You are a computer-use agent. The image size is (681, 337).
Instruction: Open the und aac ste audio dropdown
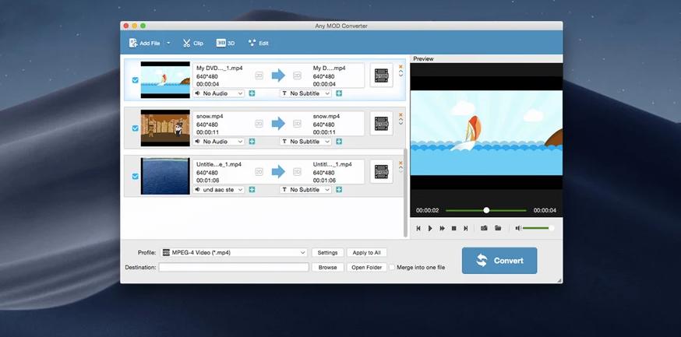coord(219,190)
